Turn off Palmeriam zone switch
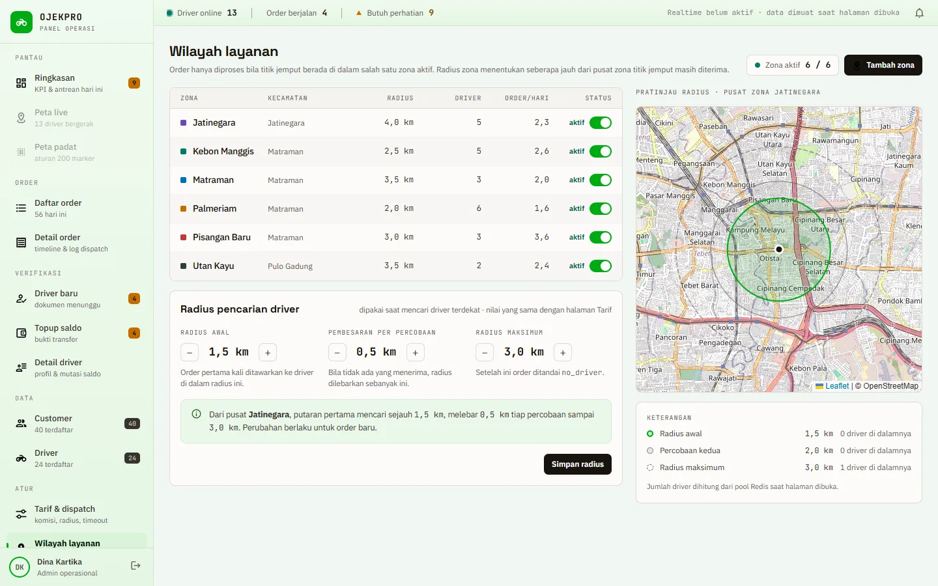This screenshot has width=938, height=586. click(x=601, y=209)
